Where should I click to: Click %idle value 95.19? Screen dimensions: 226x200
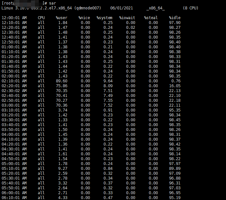(x=175, y=198)
